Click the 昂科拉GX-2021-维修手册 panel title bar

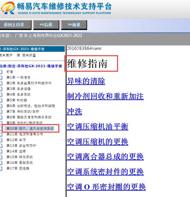[32, 49]
